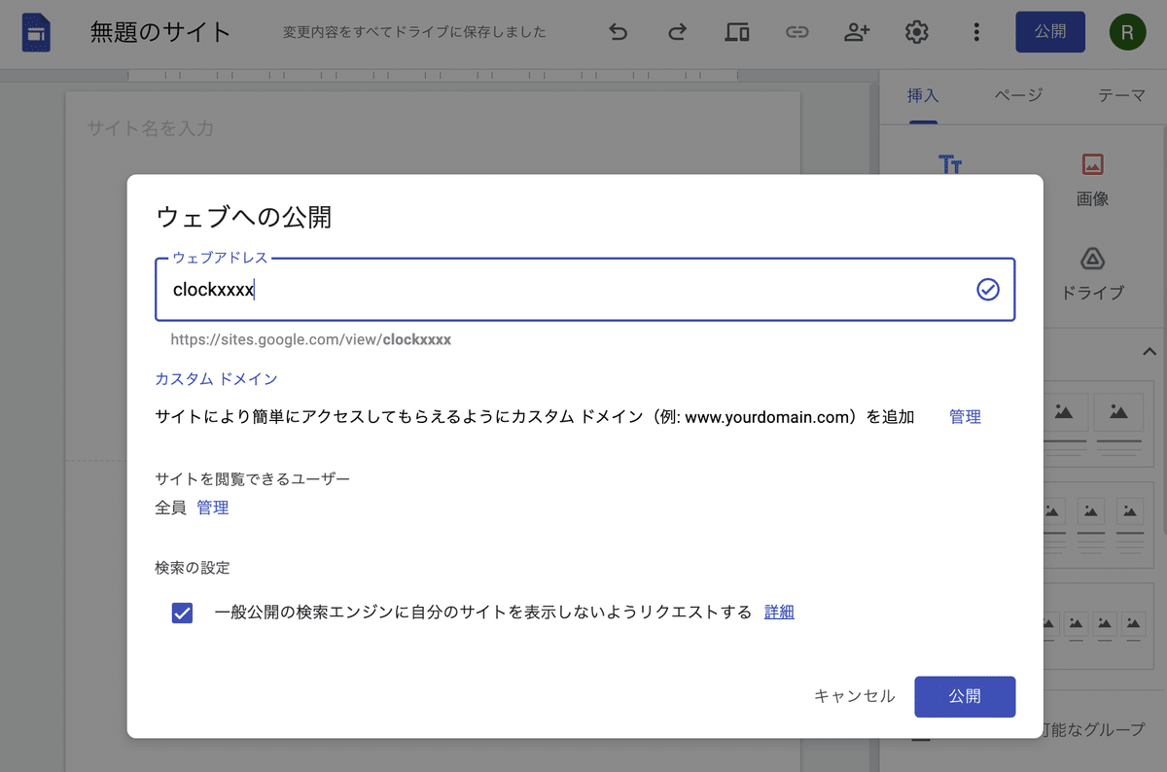Click the Google Sites logo icon

[36, 32]
